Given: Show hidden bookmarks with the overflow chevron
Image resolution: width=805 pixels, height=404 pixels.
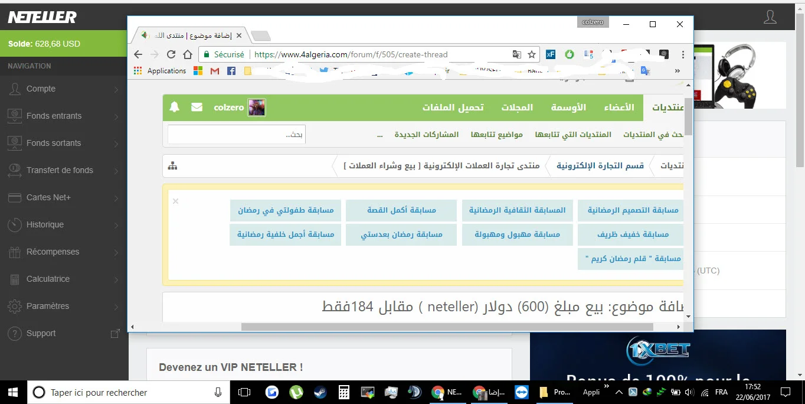Looking at the screenshot, I should pyautogui.click(x=676, y=71).
